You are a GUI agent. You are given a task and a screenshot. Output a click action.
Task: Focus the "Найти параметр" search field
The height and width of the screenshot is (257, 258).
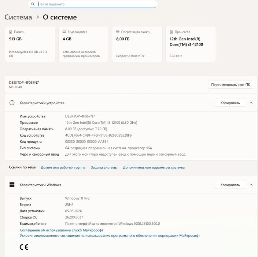click(93, 4)
